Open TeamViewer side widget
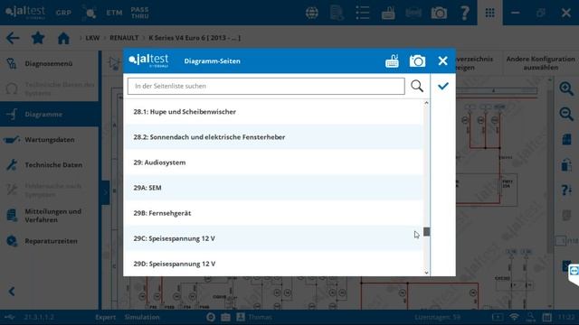Screen dimensions: 579x325 click(x=574, y=272)
